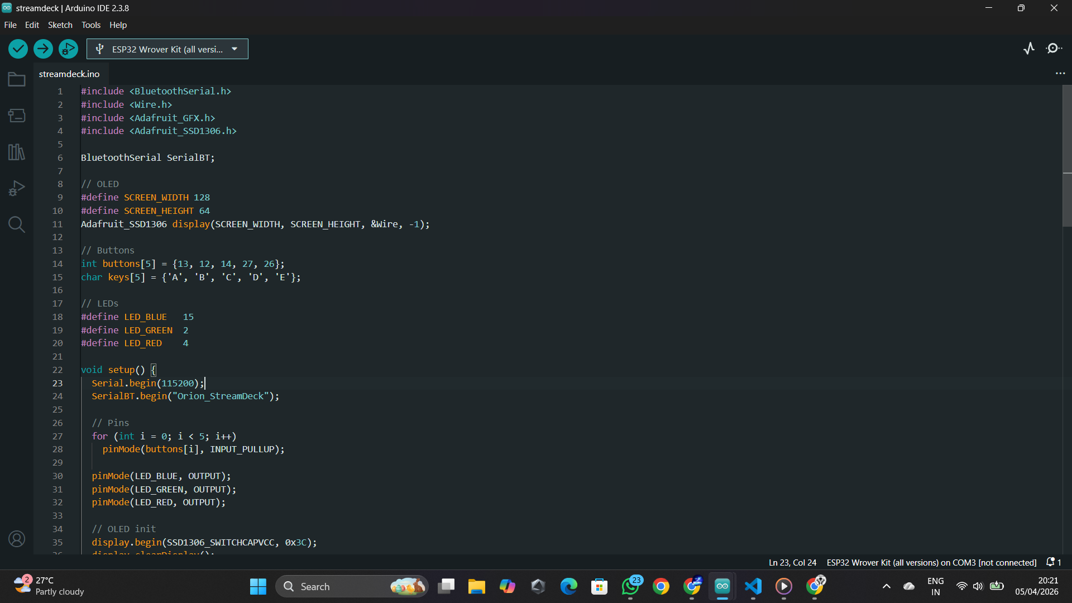Open Microsoft Edge from the taskbar
1072x603 pixels.
point(569,586)
